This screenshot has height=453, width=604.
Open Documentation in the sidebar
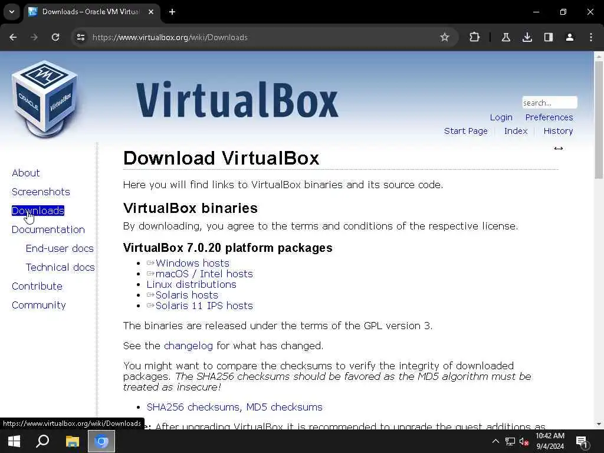tap(48, 229)
